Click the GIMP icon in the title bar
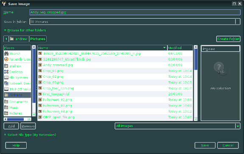The height and width of the screenshot is (154, 244). [x=4, y=4]
